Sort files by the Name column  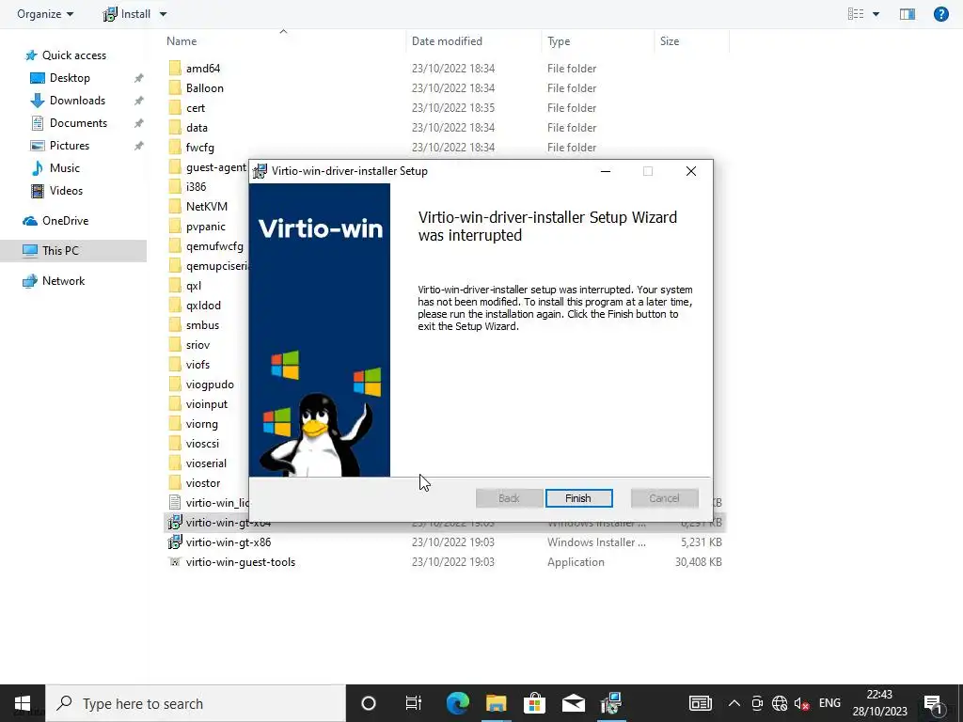[182, 41]
